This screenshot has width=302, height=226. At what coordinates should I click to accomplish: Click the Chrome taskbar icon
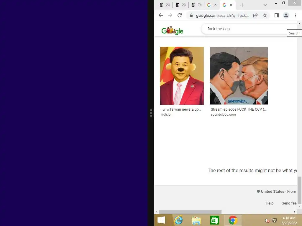[233, 220]
